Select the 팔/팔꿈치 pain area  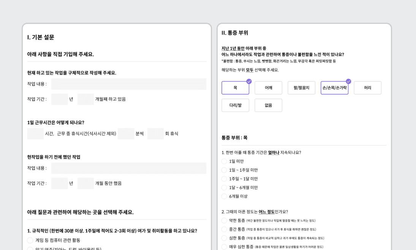[x=301, y=87]
